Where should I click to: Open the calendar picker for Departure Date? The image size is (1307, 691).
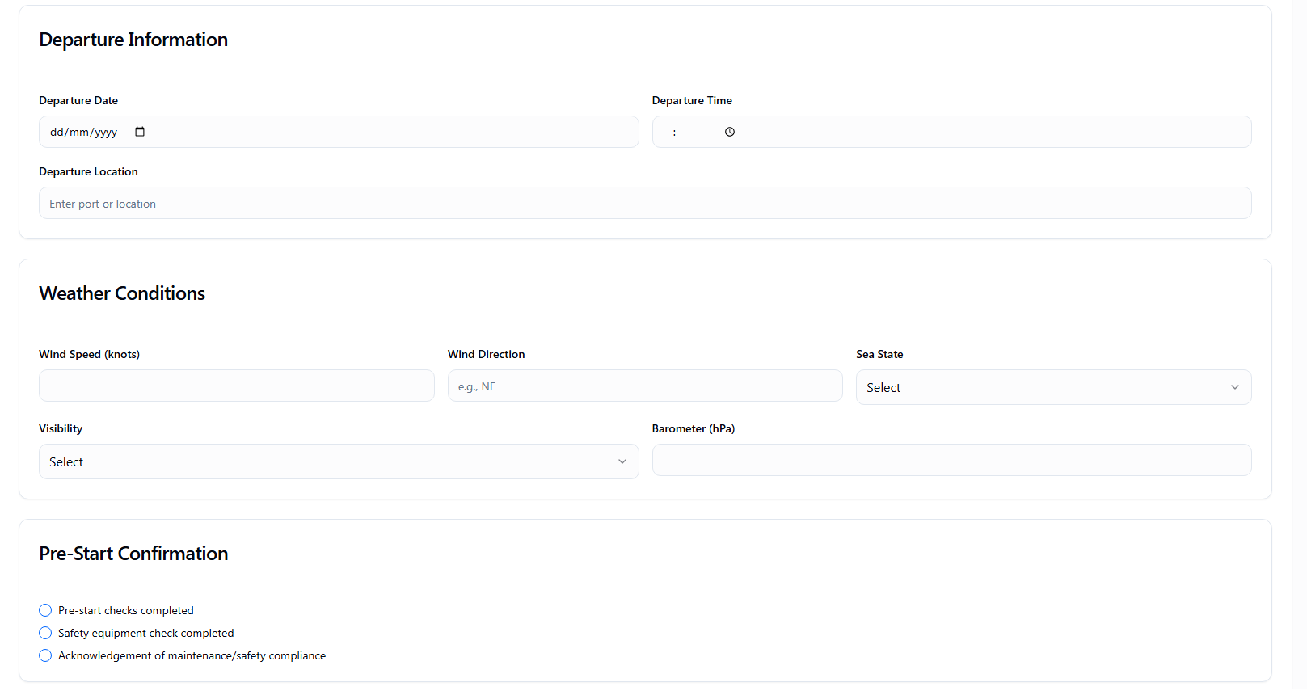coord(140,132)
